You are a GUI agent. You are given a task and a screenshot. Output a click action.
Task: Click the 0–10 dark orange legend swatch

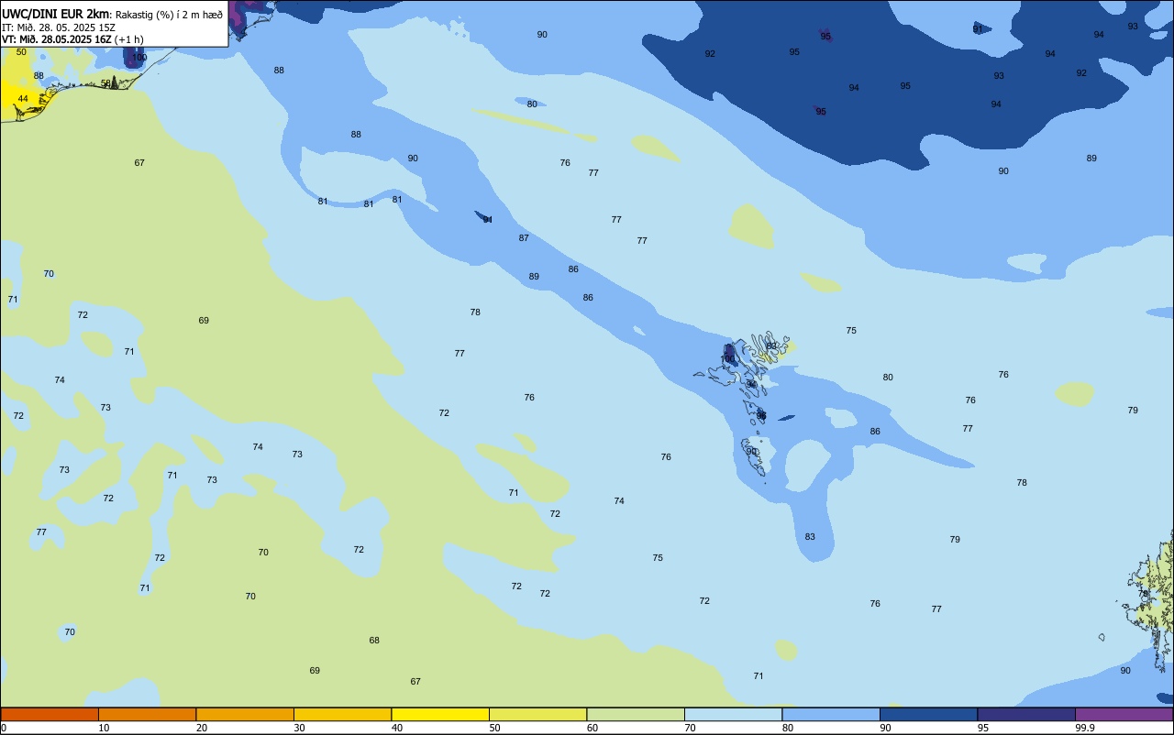(x=50, y=714)
